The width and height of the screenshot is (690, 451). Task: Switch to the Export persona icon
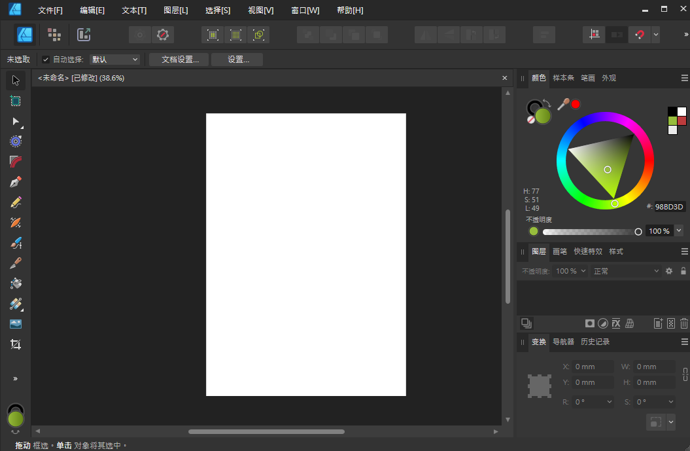click(x=84, y=34)
